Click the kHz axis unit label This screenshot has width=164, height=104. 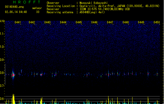click(2, 21)
